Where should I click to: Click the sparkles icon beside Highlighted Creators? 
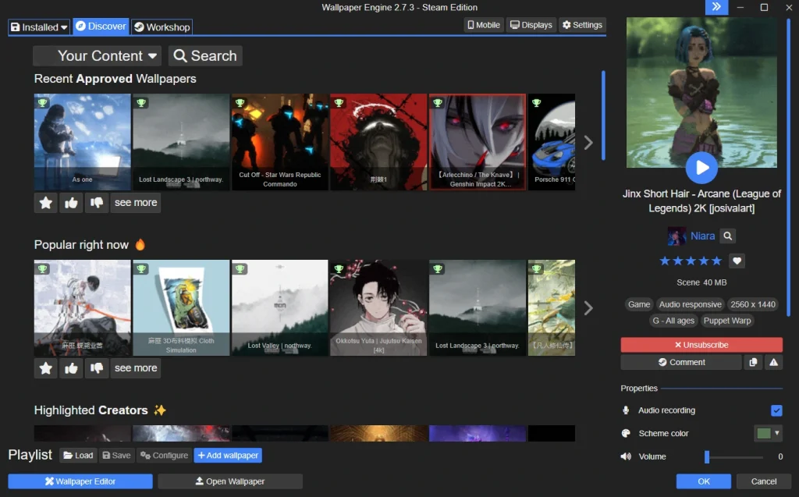click(x=160, y=410)
